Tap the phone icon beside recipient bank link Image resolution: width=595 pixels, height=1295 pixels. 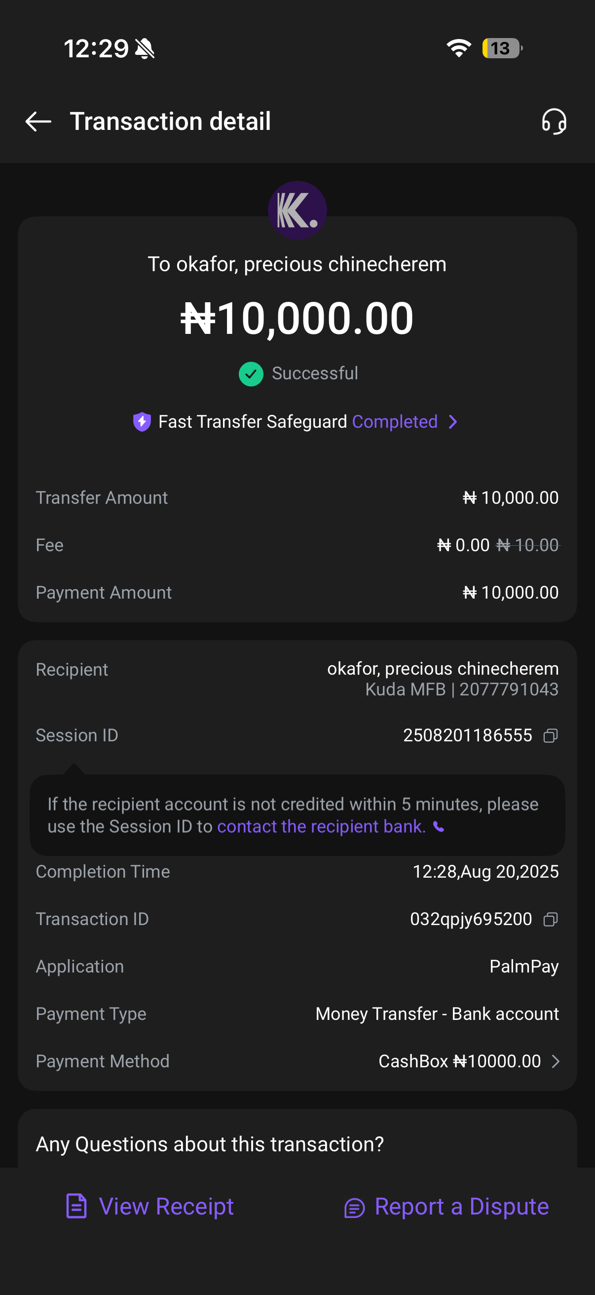tap(439, 827)
